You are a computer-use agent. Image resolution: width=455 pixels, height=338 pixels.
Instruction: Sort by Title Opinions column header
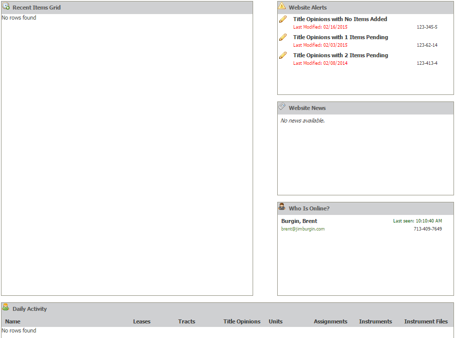point(242,321)
